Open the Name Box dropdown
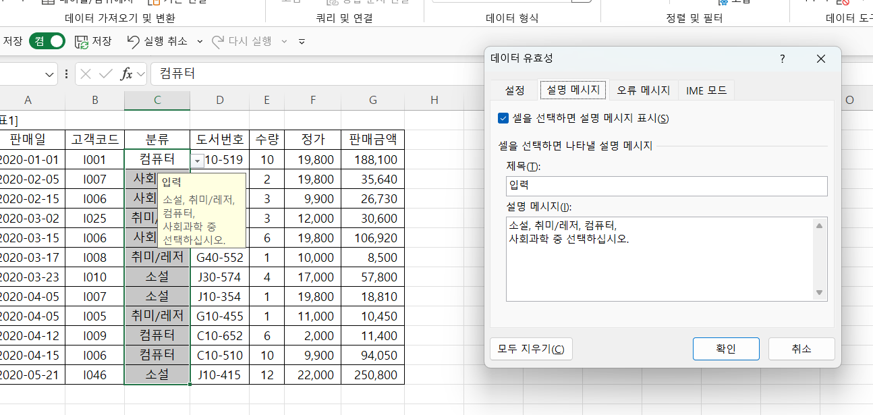 50,74
